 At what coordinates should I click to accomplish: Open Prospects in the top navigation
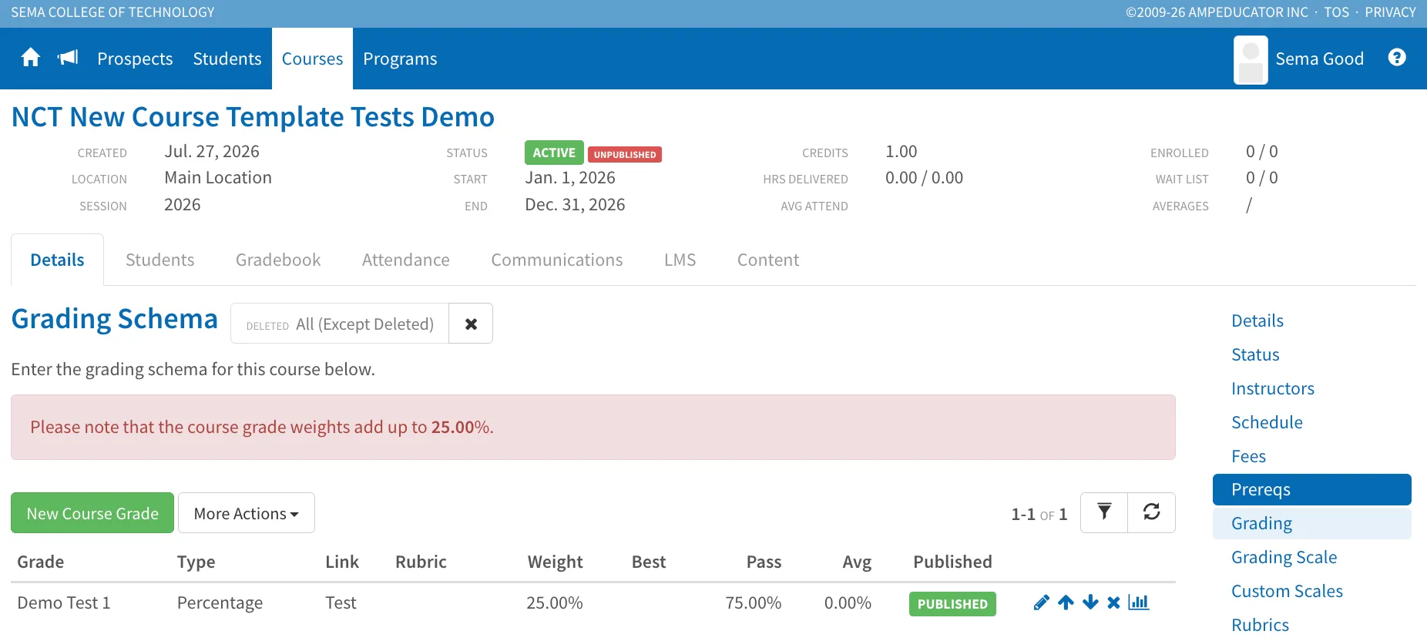[135, 59]
